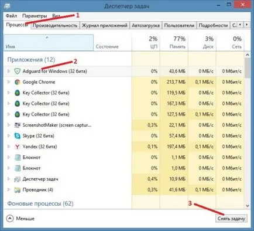Expand the Skype process group
This screenshot has width=254, height=231.
tap(8, 135)
